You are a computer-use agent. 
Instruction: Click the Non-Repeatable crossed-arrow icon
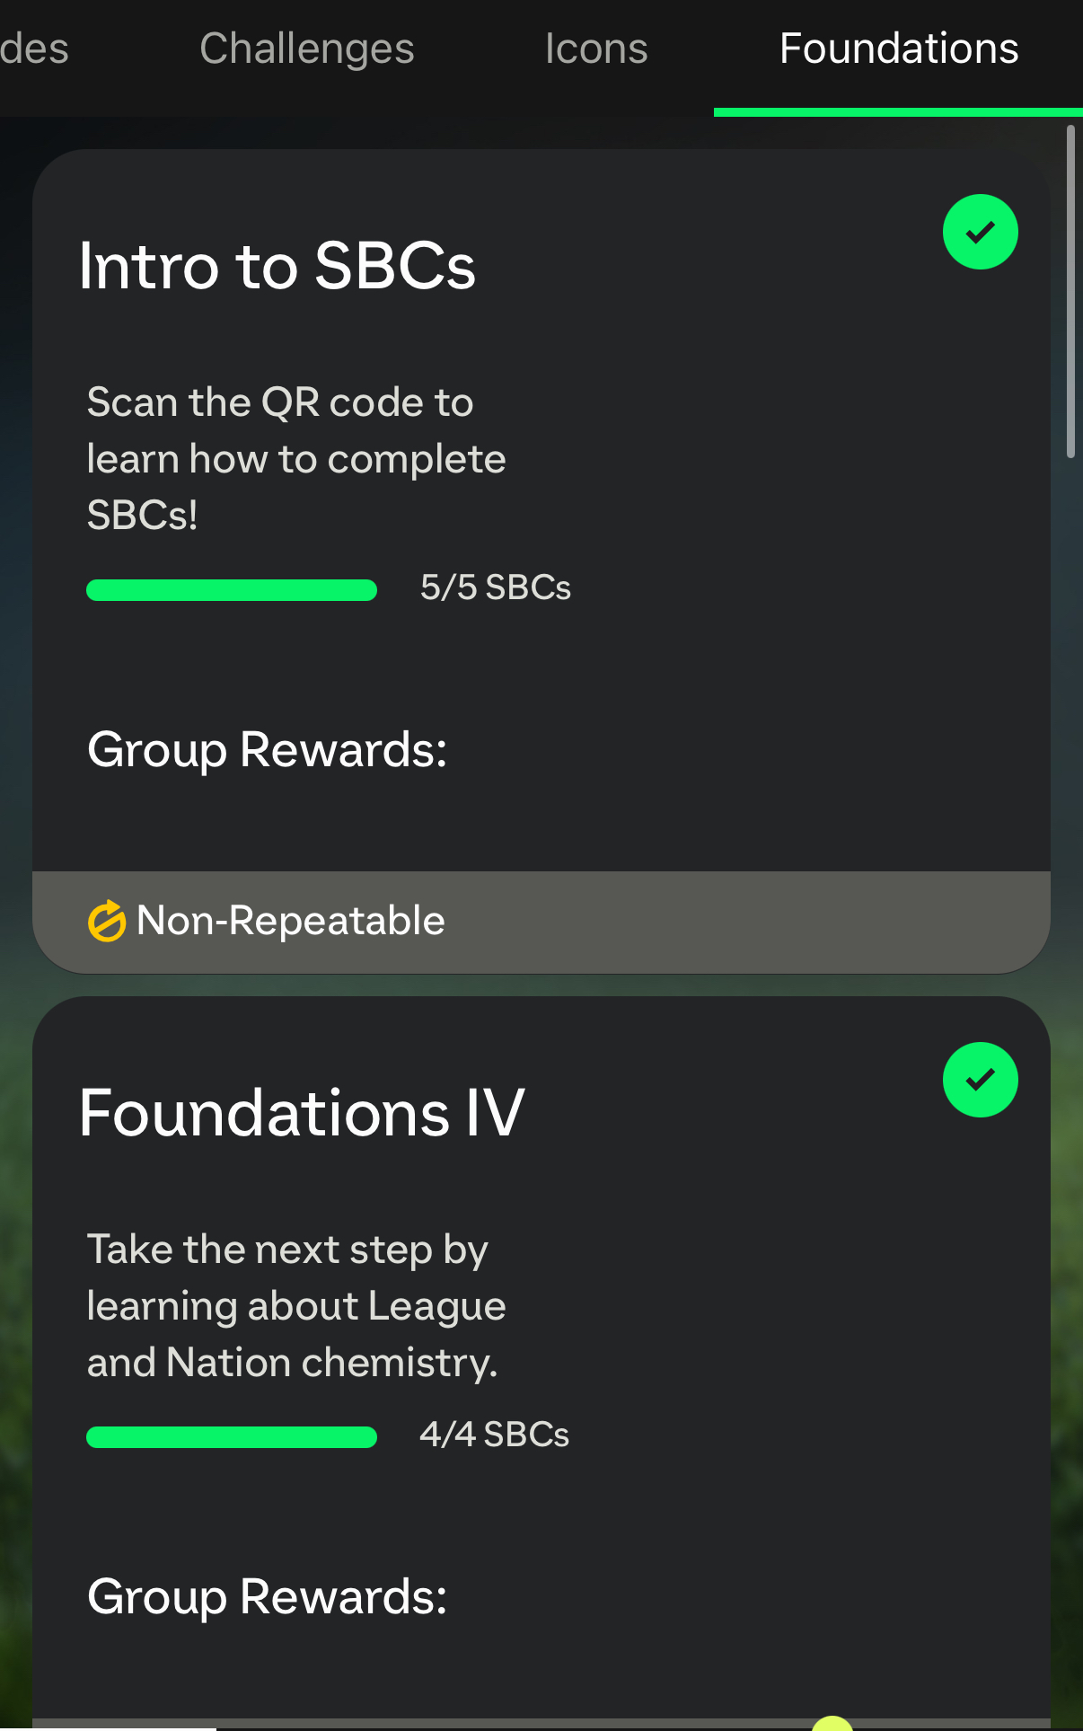tap(107, 921)
